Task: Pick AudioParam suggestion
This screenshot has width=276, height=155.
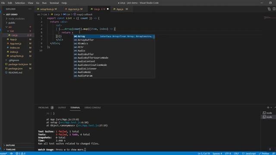Action: pyautogui.click(x=114, y=76)
